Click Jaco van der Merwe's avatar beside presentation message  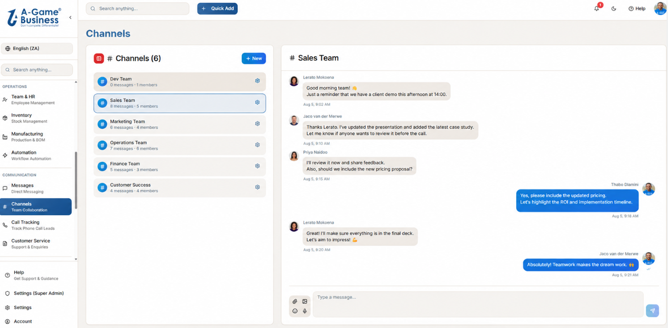294,120
